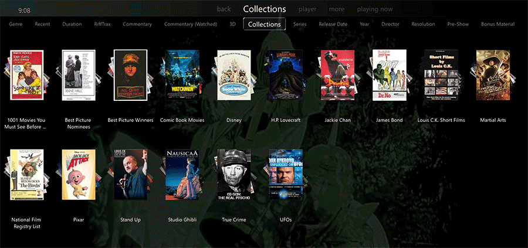Screen dimensions: 528x248
Task: Select the Short Films by Louis C.K. poster
Action: pos(441,75)
